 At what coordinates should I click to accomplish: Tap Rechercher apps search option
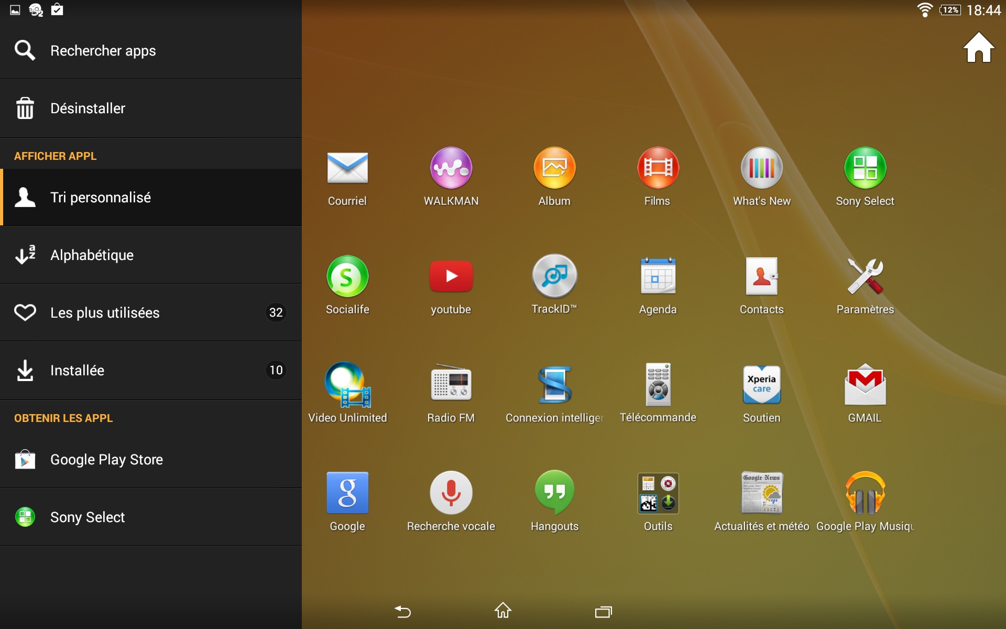151,51
